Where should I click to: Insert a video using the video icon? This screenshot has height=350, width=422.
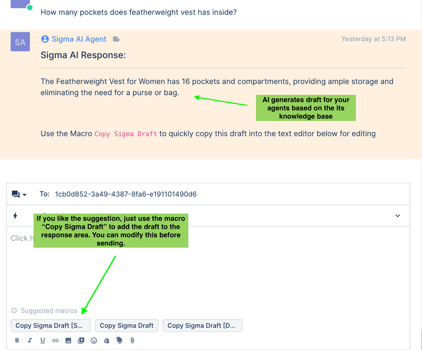click(x=81, y=341)
